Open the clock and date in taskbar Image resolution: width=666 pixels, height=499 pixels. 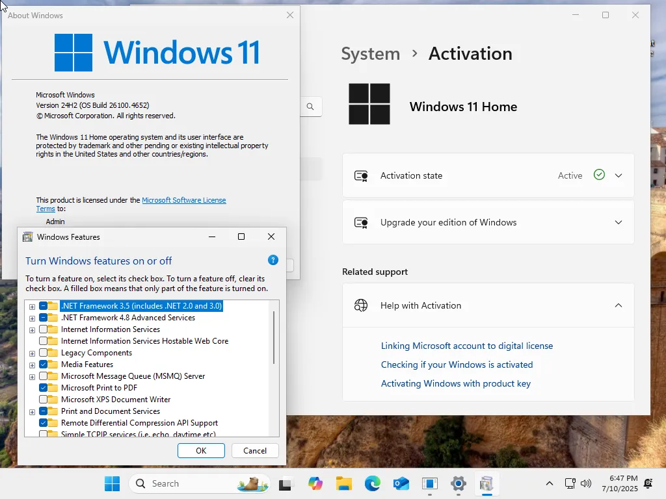[x=620, y=483]
